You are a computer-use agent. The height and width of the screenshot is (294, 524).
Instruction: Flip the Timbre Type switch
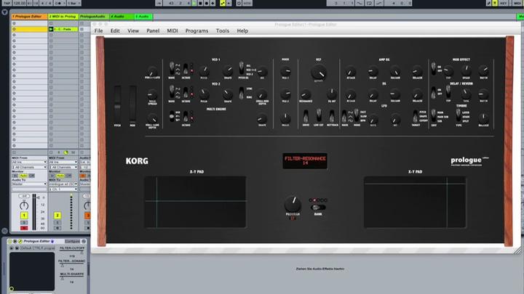[458, 115]
